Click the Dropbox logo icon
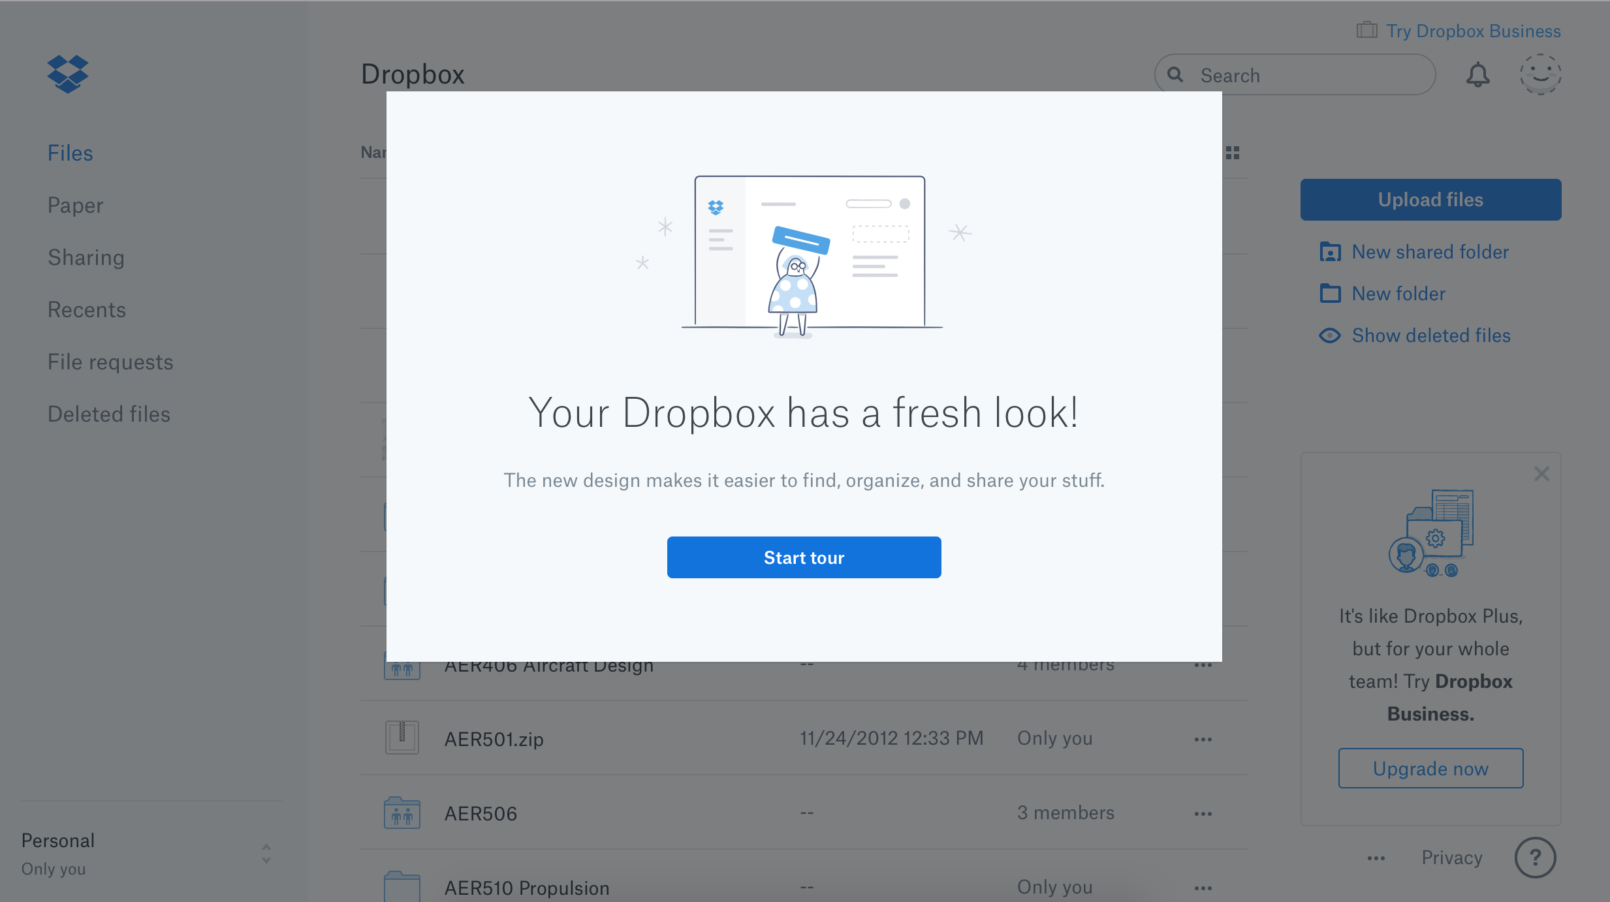The image size is (1610, 902). click(x=68, y=74)
